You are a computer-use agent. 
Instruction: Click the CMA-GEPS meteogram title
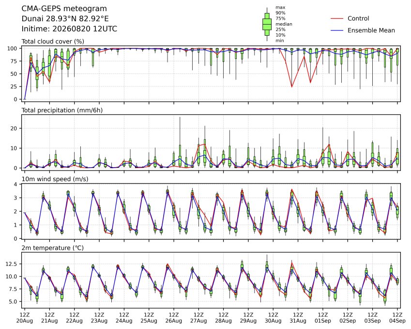click(x=64, y=9)
